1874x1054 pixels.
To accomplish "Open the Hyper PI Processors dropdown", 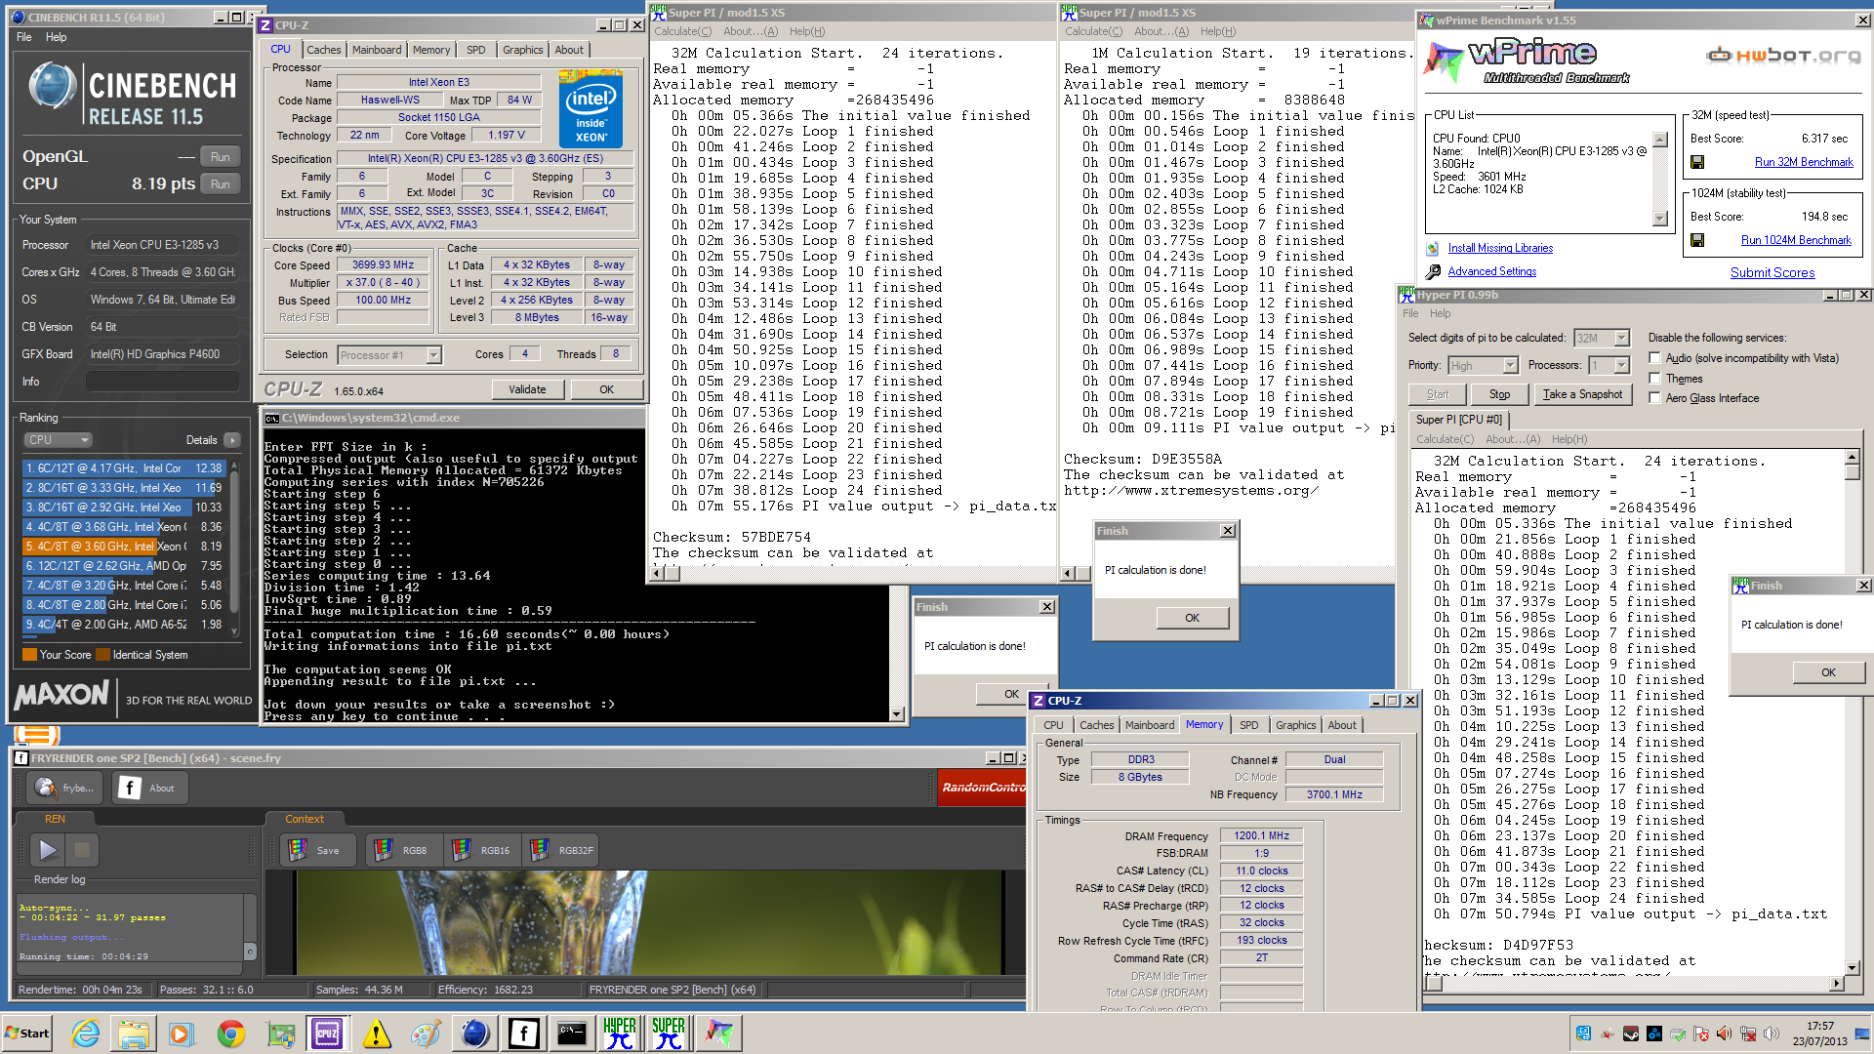I will point(1621,365).
